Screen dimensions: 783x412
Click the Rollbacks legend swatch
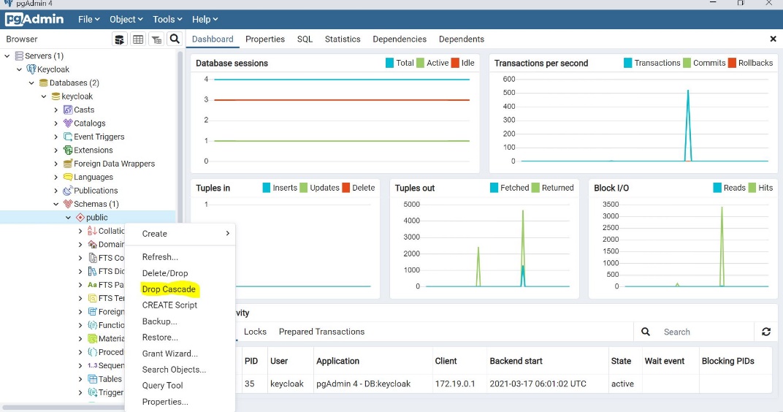732,63
